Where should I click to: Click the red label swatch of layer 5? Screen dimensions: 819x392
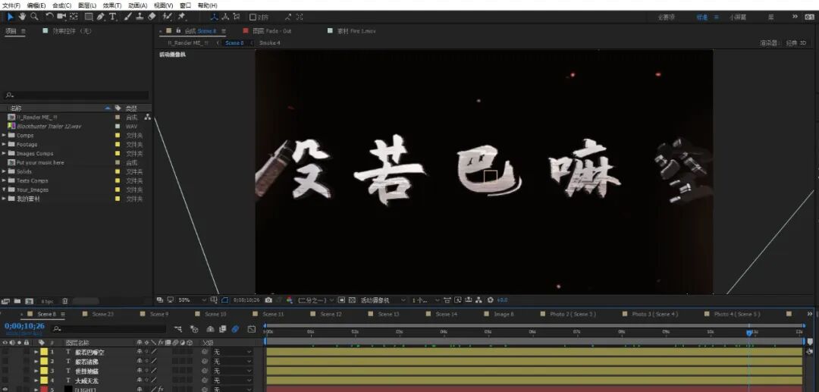(x=44, y=390)
